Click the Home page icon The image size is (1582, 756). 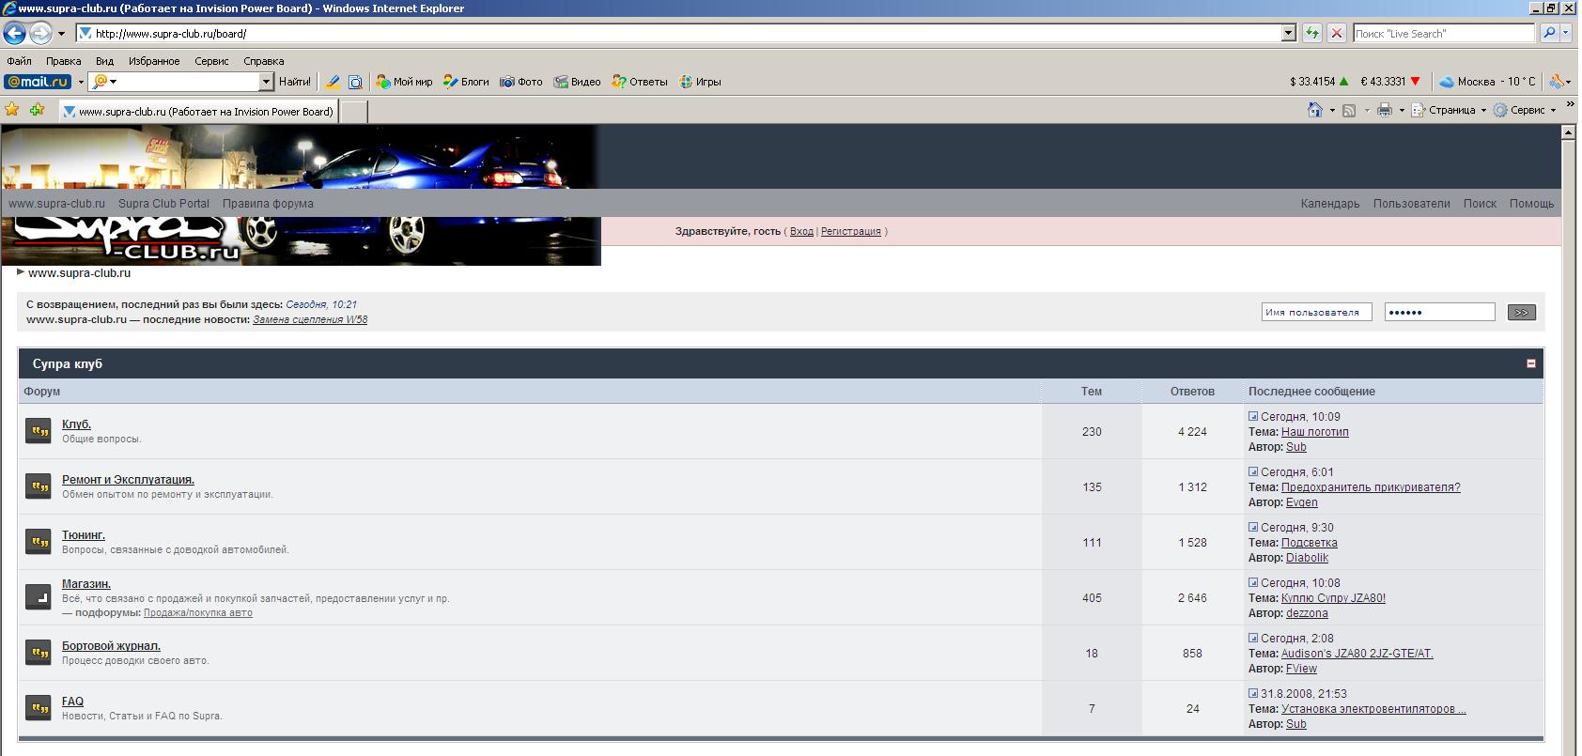coord(1315,111)
